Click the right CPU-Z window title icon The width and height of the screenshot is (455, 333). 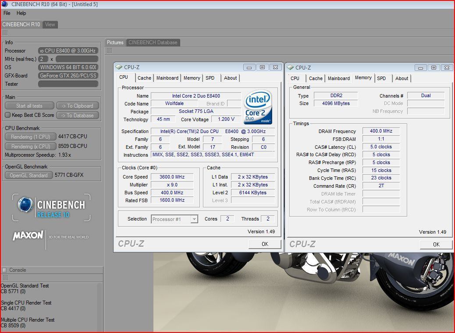point(290,67)
